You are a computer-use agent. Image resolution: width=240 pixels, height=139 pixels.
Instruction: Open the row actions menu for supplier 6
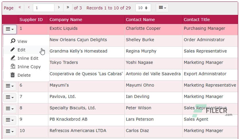(10, 86)
